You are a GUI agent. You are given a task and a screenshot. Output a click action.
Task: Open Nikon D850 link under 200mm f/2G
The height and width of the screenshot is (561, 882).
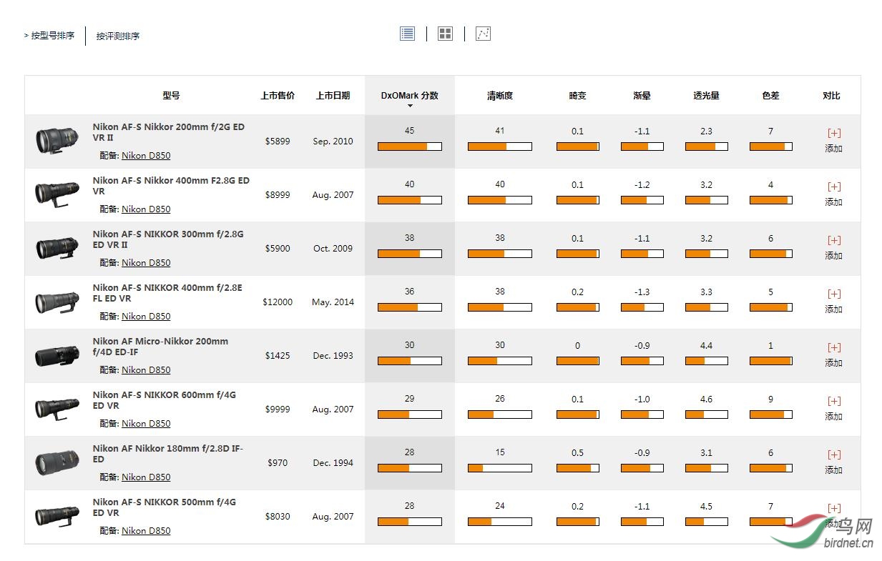coord(146,155)
